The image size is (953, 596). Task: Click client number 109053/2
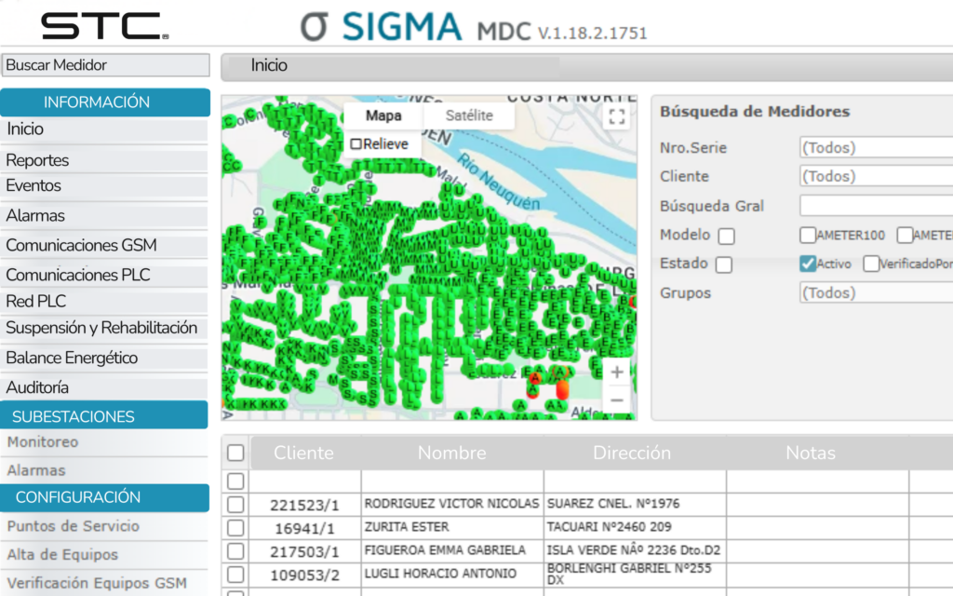click(x=304, y=575)
